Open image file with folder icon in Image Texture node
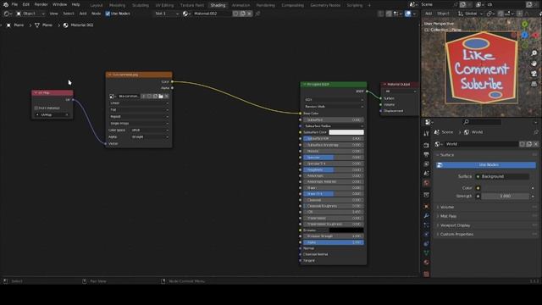 pyautogui.click(x=161, y=96)
